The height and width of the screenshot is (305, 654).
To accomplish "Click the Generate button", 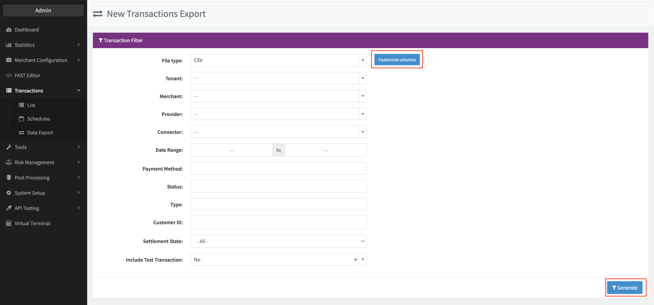I will coord(624,288).
